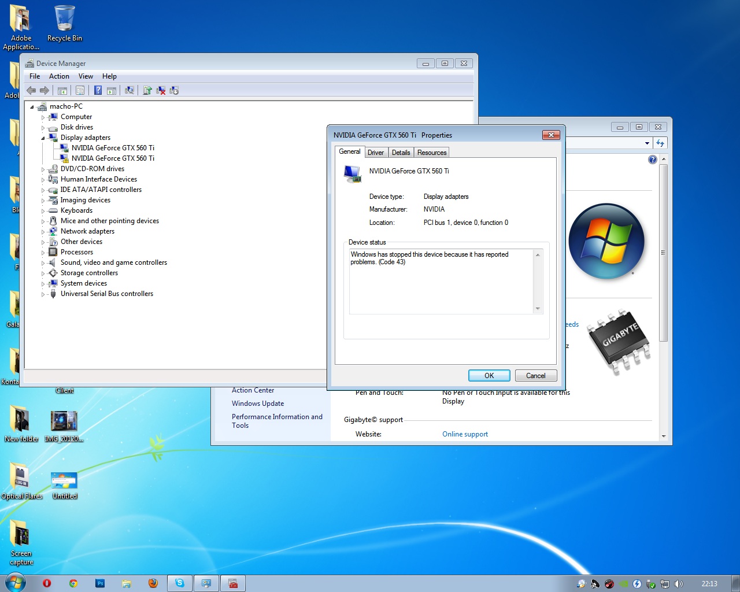Select first NVIDIA GeForce GTX 560 Ti entry
This screenshot has height=592, width=740.
coord(113,148)
